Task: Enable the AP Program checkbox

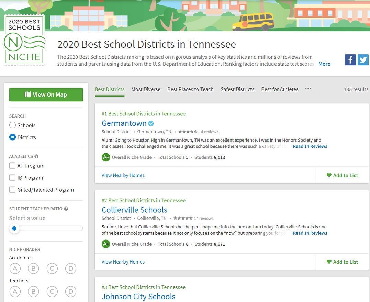Action: [12, 166]
